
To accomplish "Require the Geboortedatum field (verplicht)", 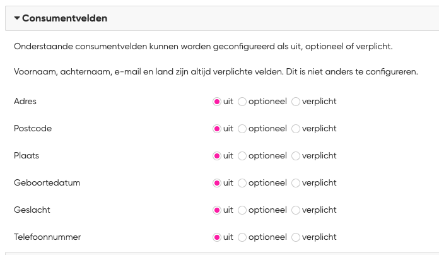I will click(296, 182).
